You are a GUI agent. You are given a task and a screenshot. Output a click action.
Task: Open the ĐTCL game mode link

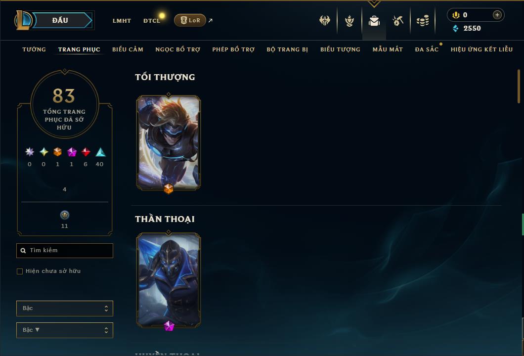coord(152,21)
